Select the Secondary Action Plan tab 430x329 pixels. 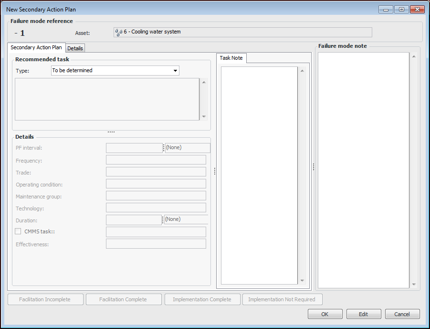tap(36, 48)
